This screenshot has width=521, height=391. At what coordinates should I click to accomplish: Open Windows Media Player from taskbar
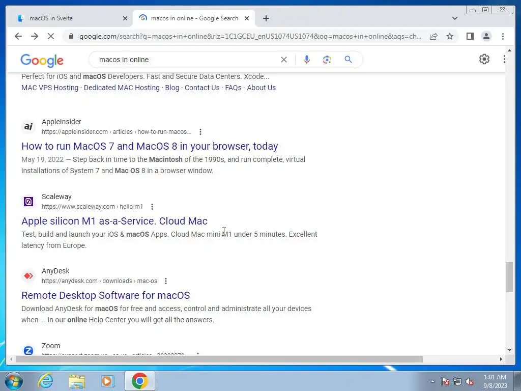tap(107, 381)
